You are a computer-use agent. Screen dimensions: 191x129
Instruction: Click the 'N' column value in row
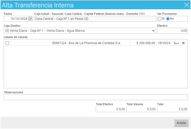(x=183, y=43)
